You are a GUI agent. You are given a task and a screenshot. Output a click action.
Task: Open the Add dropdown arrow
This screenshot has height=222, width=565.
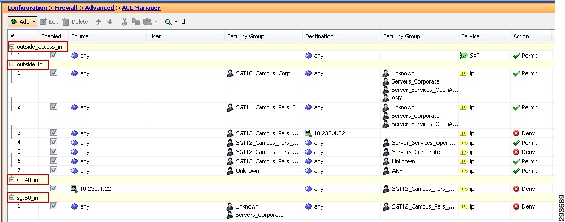[34, 22]
